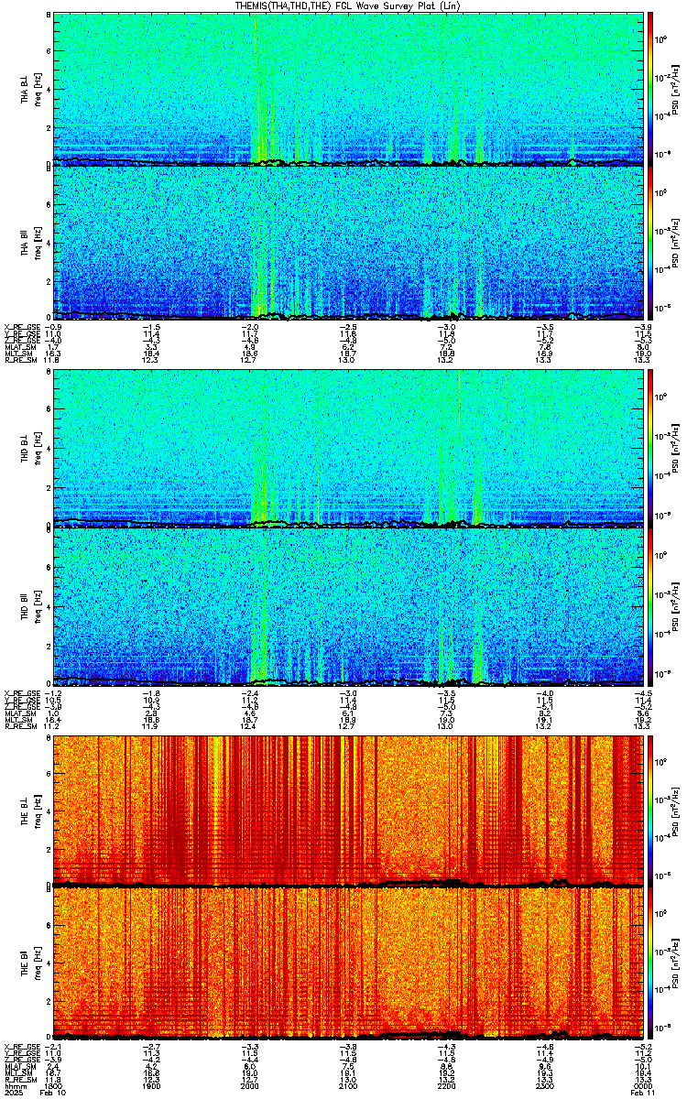The image size is (687, 1099).
Task: Click the X_RE_GSE value -1.2 under THD
Action: tap(52, 691)
